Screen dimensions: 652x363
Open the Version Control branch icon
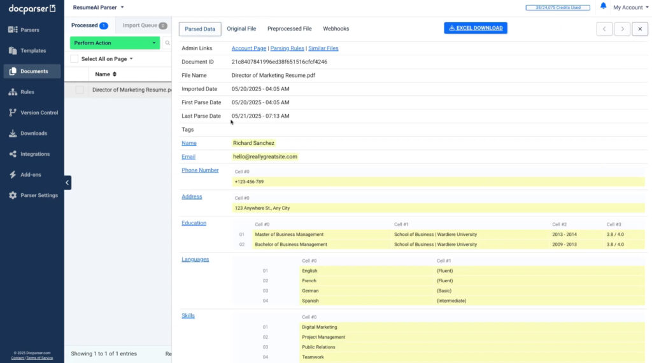(x=13, y=113)
